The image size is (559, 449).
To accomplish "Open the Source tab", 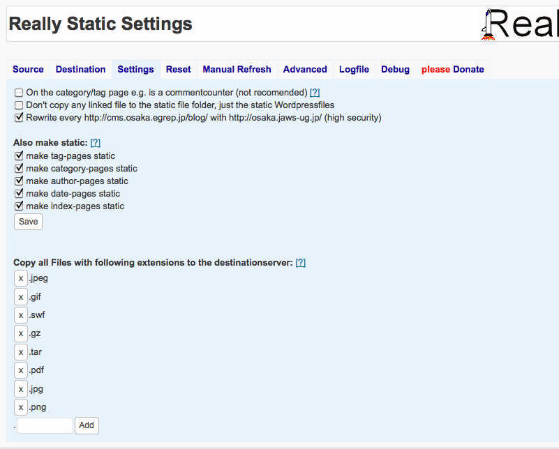I will click(28, 69).
